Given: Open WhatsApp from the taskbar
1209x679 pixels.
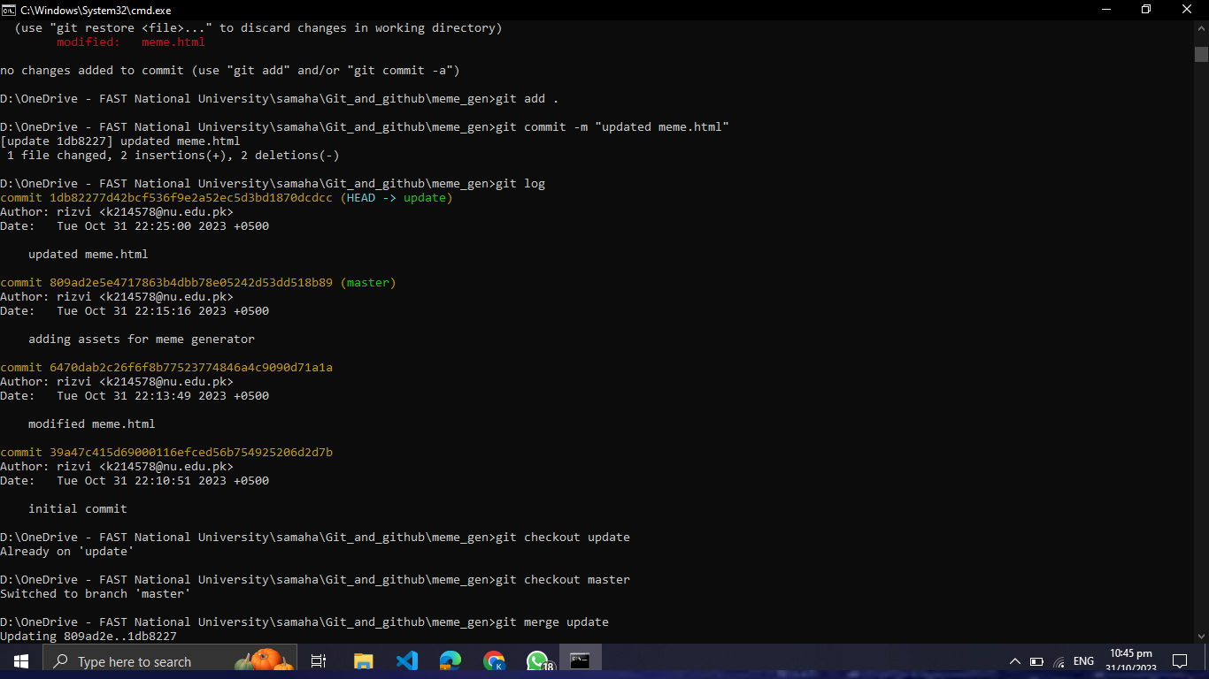Looking at the screenshot, I should [538, 660].
